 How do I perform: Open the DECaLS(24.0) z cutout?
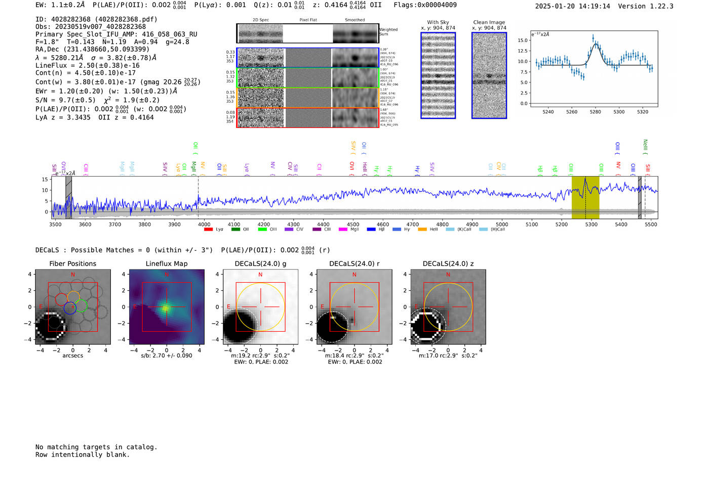(x=448, y=306)
